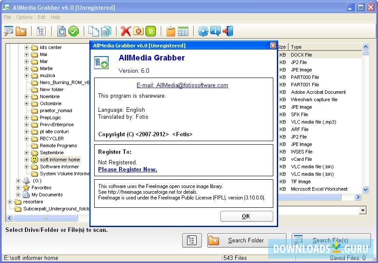Click the file list horizontal scroll right arrow
The width and height of the screenshot is (378, 263).
tap(358, 197)
